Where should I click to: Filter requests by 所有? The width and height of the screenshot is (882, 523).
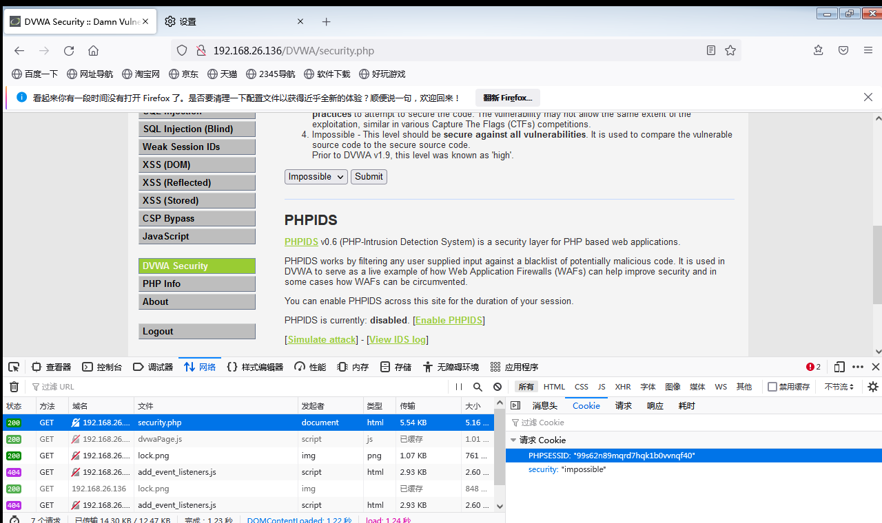point(526,387)
